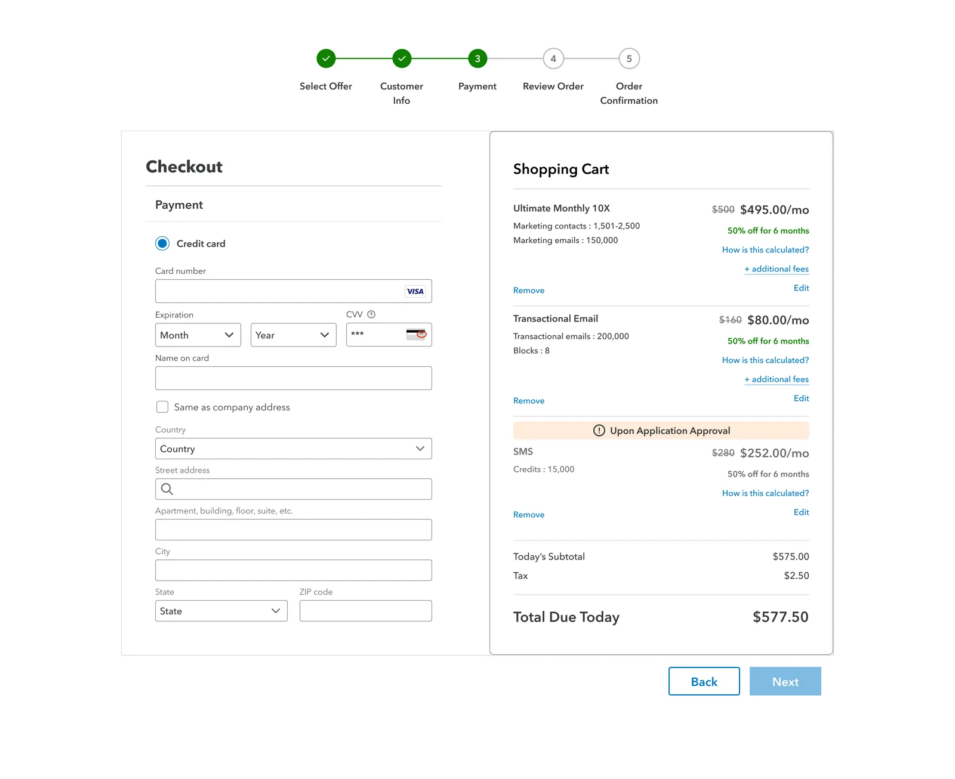955x779 pixels.
Task: Click the Card number input field
Action: (x=294, y=291)
